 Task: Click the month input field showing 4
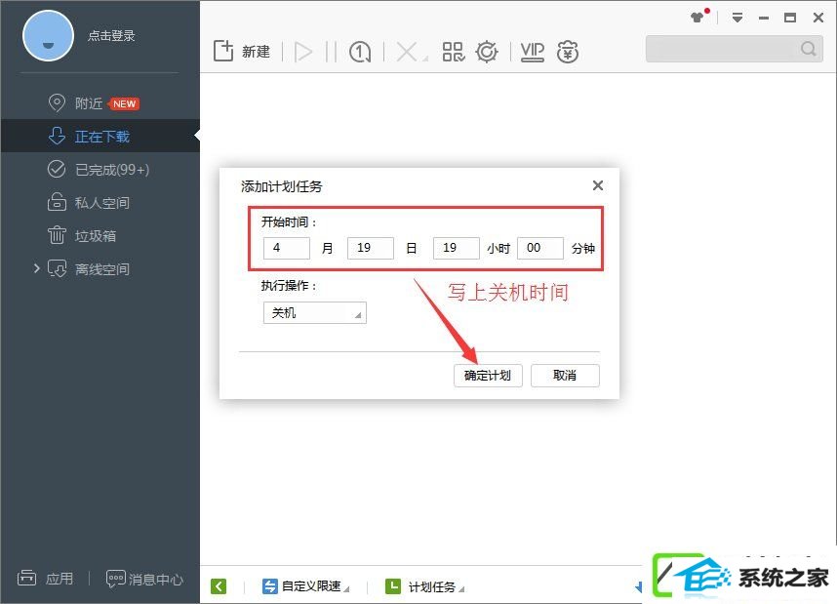[x=287, y=248]
